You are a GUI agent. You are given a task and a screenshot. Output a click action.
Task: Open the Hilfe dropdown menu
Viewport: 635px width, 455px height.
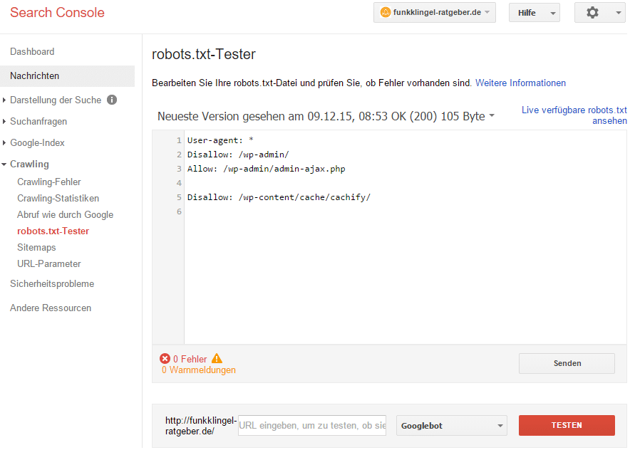535,13
